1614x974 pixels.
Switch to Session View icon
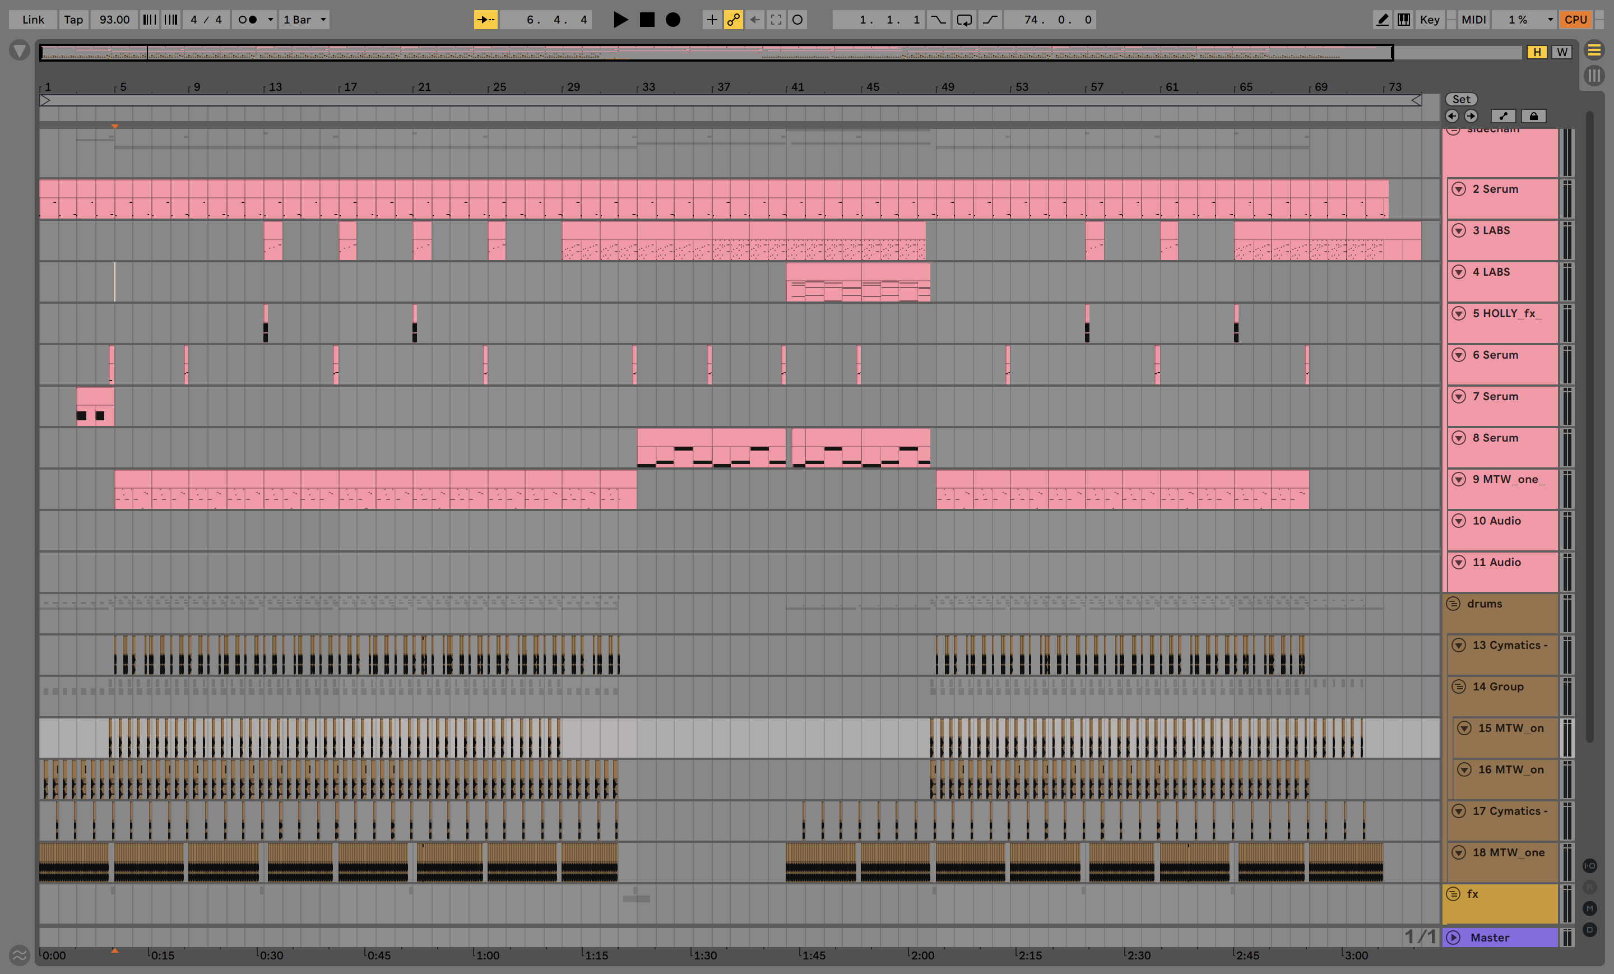(1594, 76)
